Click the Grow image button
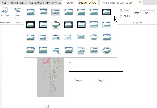The width and height of the screenshot is (157, 108). tap(125, 10)
